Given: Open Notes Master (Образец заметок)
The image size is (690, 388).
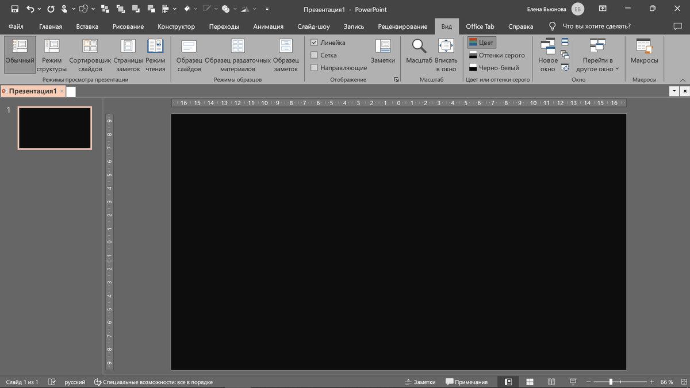Looking at the screenshot, I should (x=286, y=55).
